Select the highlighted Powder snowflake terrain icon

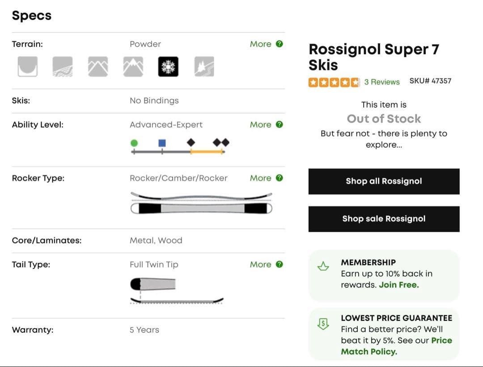[168, 67]
